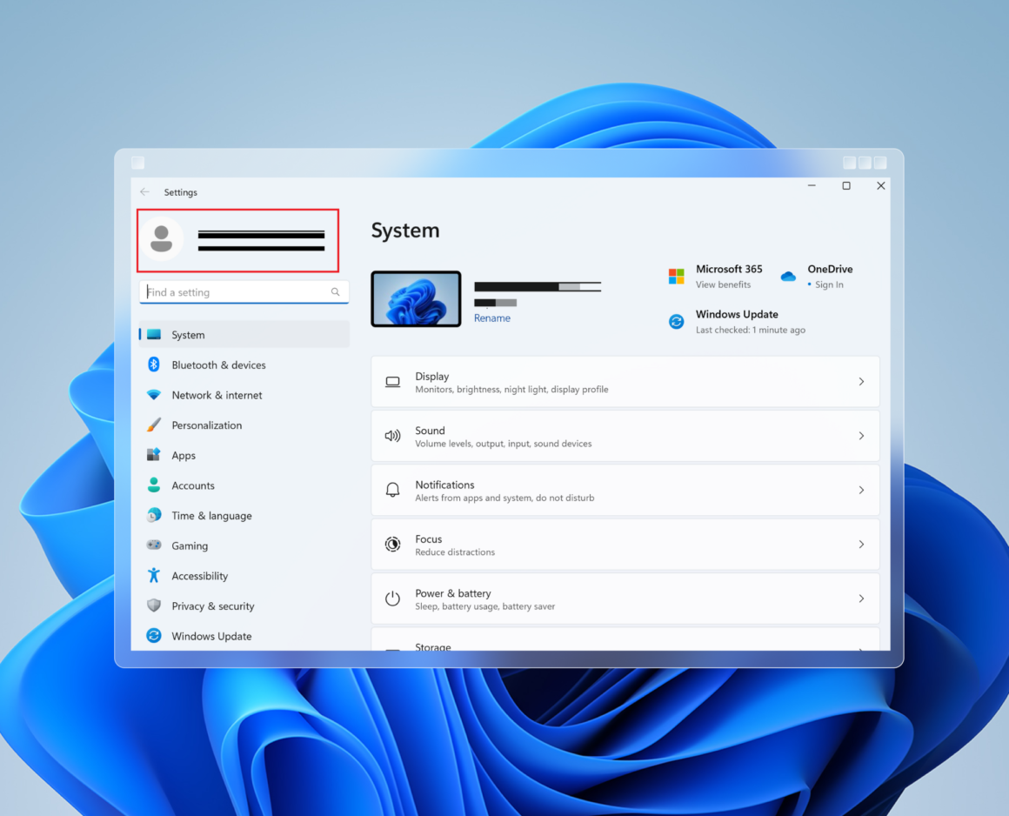Open Privacy & security via shield icon

tap(156, 605)
